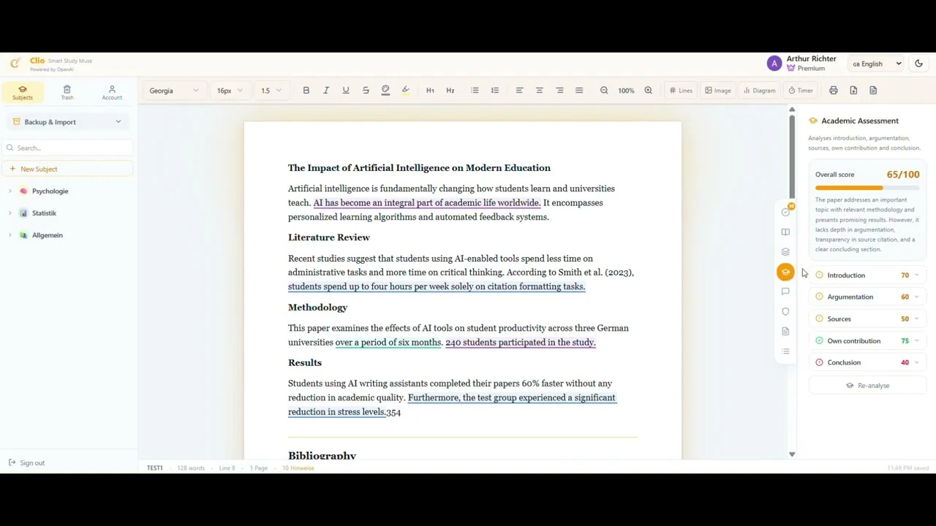Toggle italic formatting

click(326, 91)
